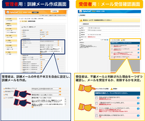Viewport: 145px width, 121px height.
Task: Click the CipherCraft/Mail logo in receiver screen
Action: pyautogui.click(x=87, y=11)
